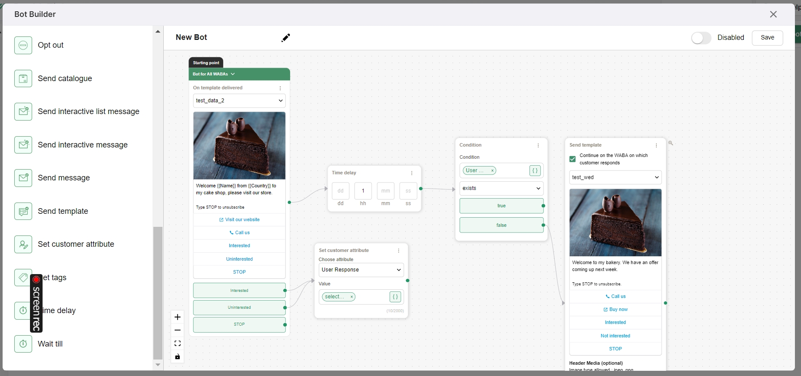Uncheck Continue on the WABA checkbox

click(573, 159)
